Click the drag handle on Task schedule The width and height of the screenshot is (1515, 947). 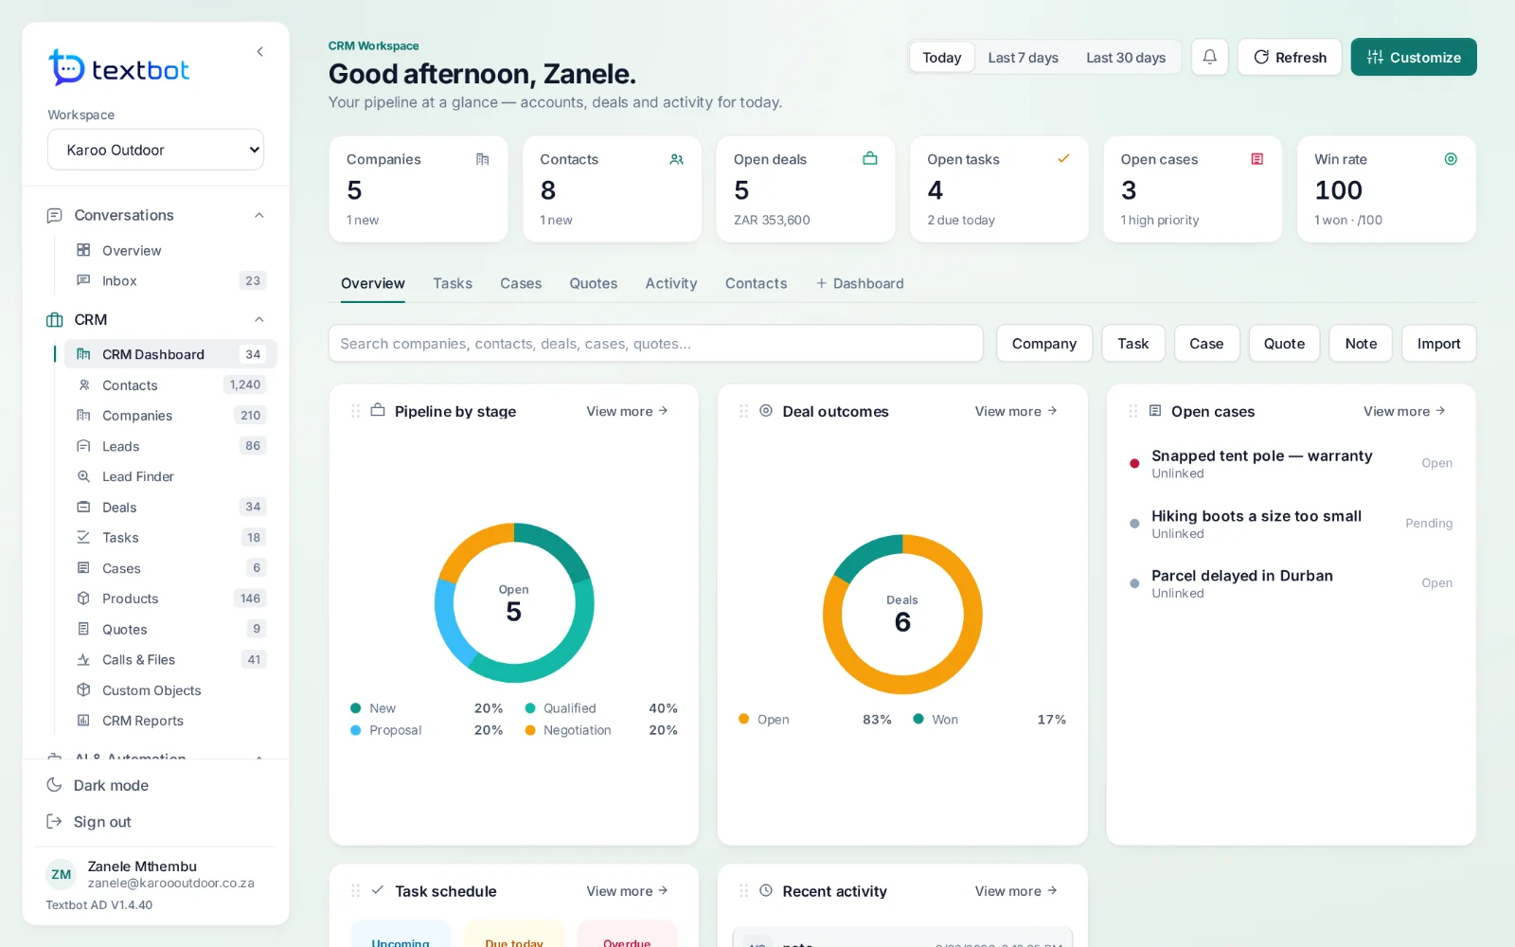point(355,891)
